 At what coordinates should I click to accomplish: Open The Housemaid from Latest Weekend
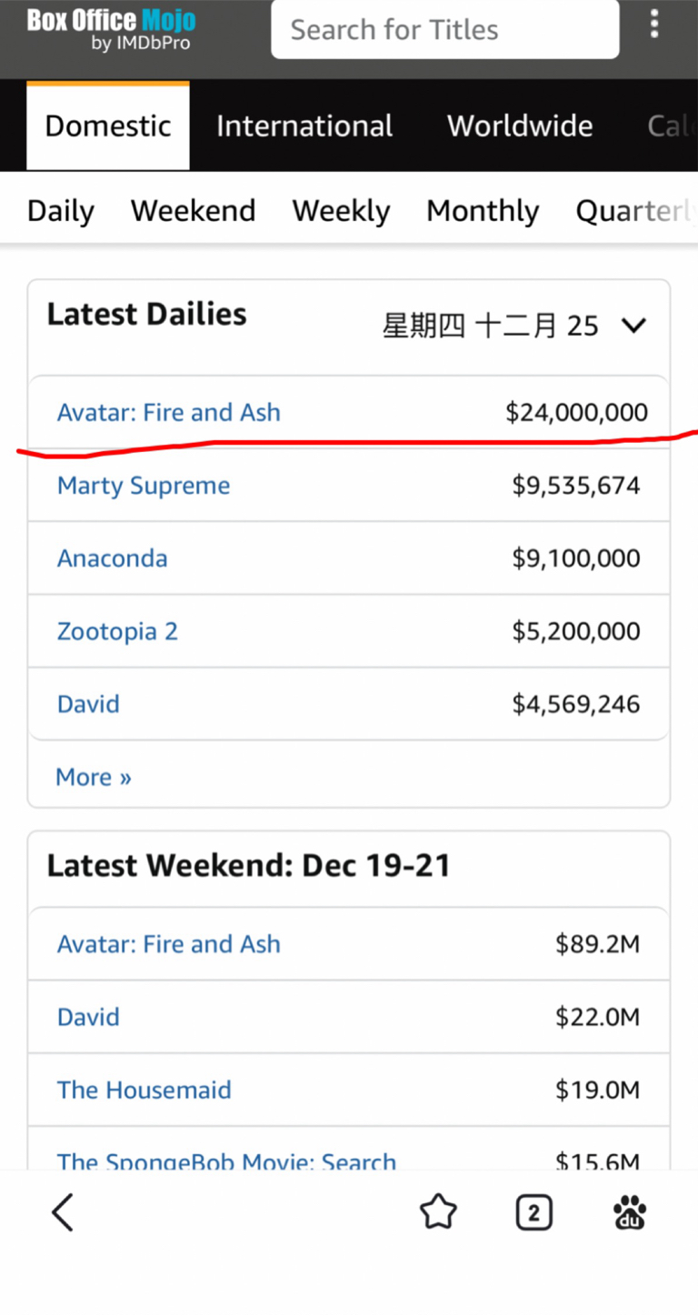(x=145, y=1090)
